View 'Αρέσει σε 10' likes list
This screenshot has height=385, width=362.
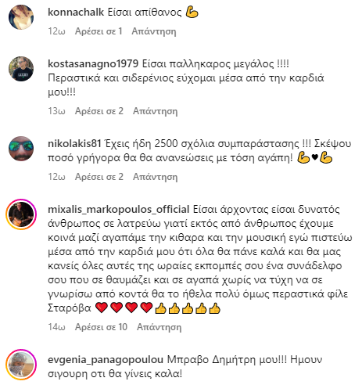101,327
